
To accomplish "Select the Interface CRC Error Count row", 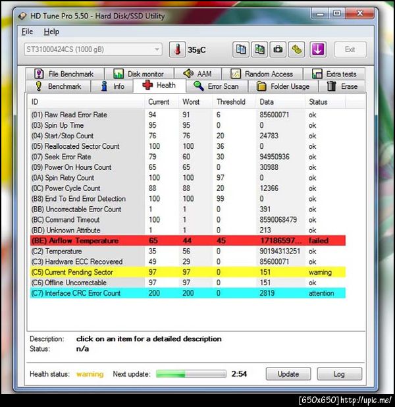I will [x=188, y=293].
